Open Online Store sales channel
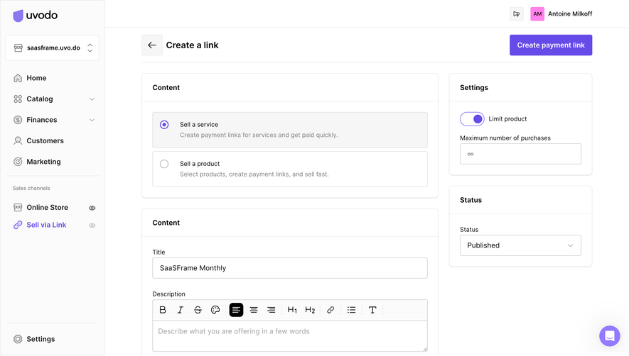 tap(48, 208)
